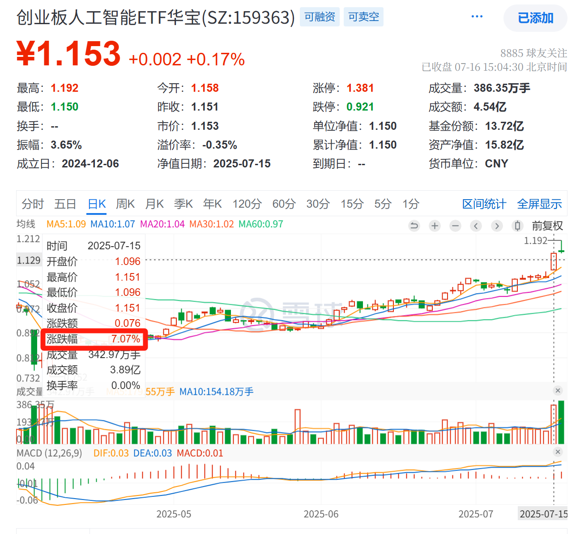
Task: Switch to the 60分 chart tab
Action: point(284,204)
